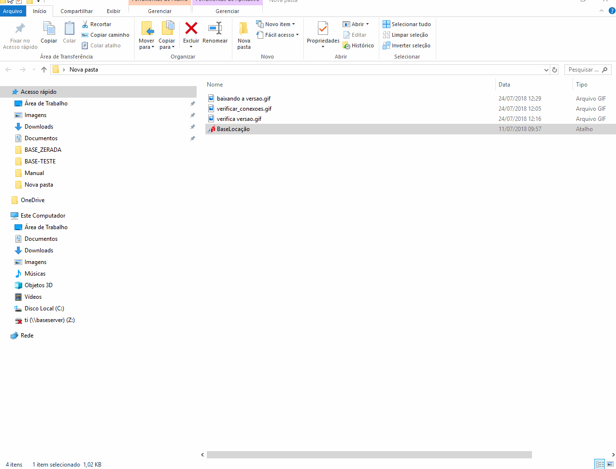Switch to the Compartilhar ribbon tab
Image resolution: width=616 pixels, height=469 pixels.
coord(76,11)
